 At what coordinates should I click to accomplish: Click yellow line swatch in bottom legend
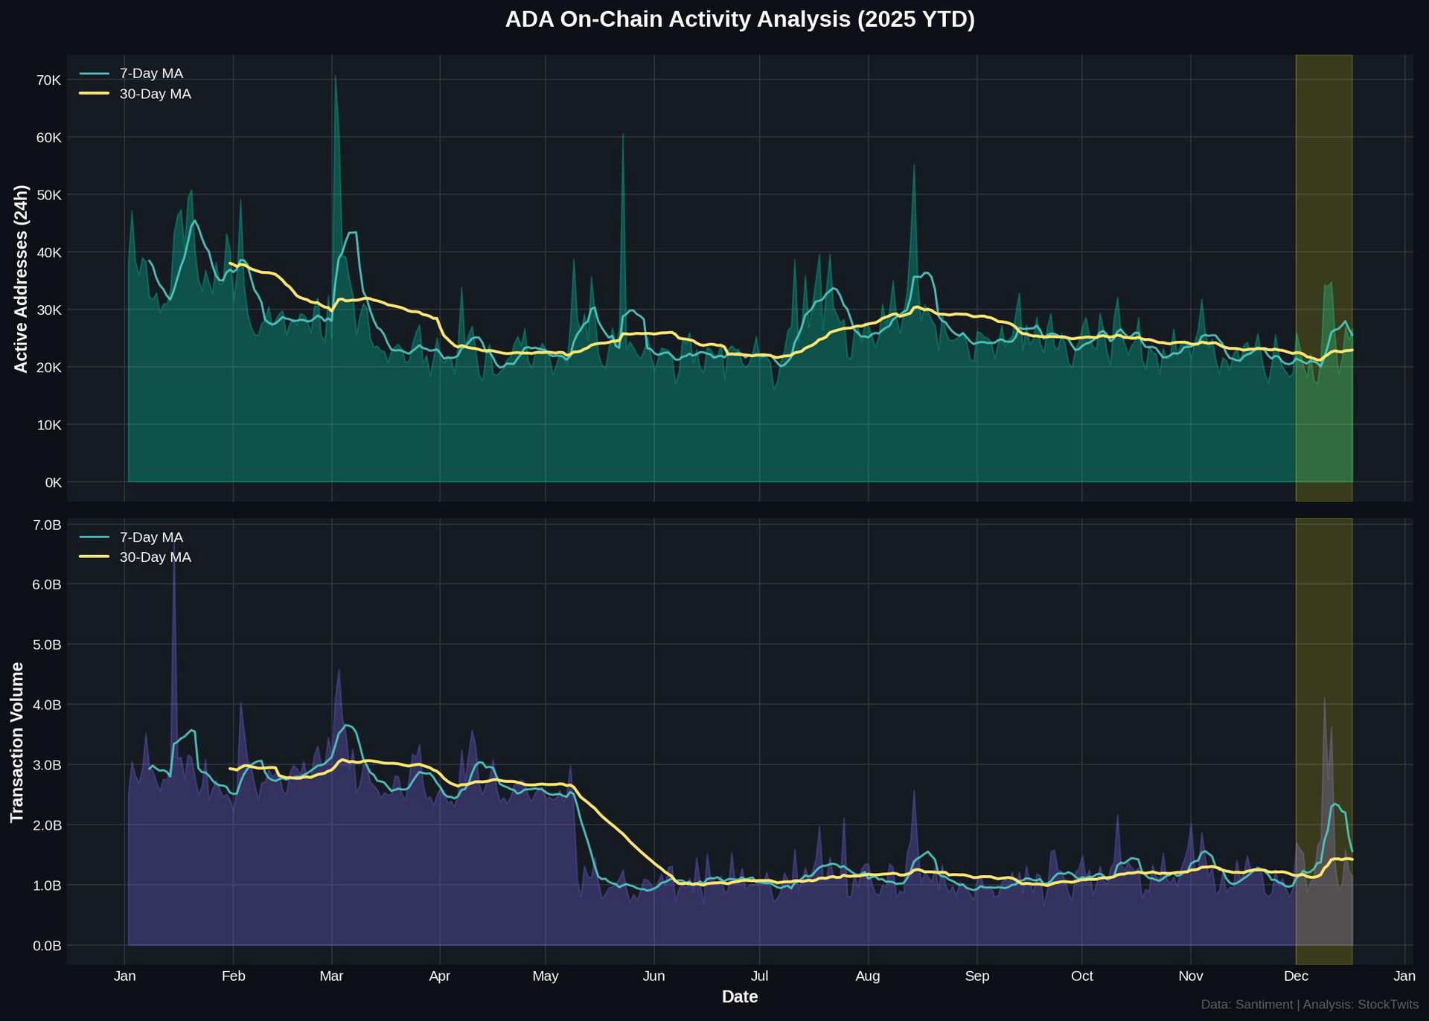[95, 557]
